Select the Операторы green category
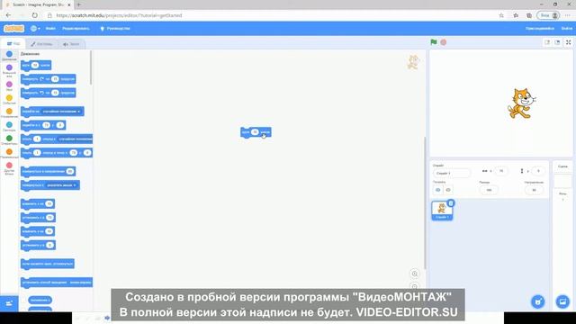The height and width of the screenshot is (324, 576). 9,138
